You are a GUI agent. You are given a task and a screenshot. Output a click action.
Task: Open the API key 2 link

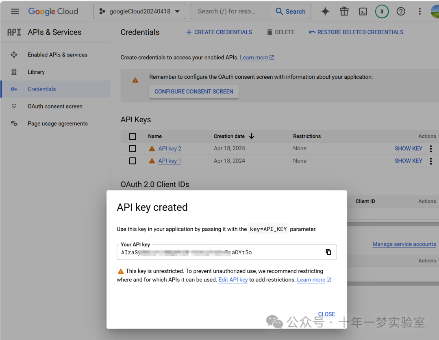(x=170, y=148)
